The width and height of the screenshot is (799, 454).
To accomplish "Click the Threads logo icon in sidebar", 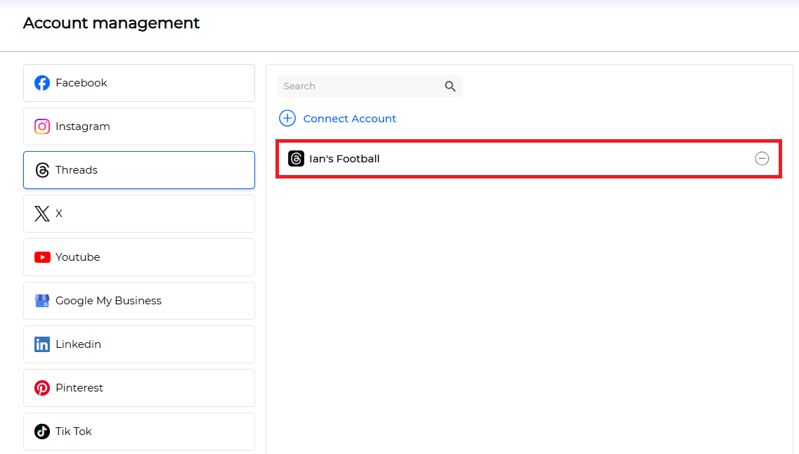I will [41, 170].
